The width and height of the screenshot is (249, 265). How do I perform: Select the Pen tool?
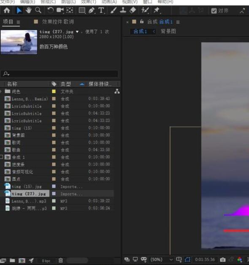point(92,11)
